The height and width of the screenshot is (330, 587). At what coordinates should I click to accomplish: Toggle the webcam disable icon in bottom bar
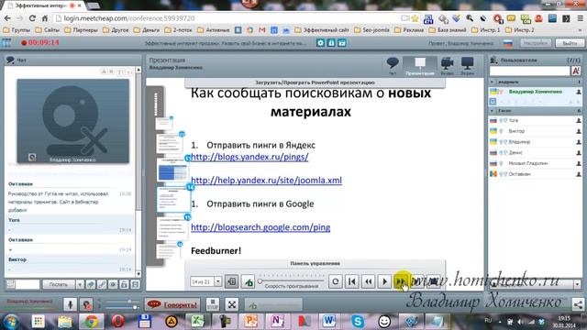[x=86, y=304]
